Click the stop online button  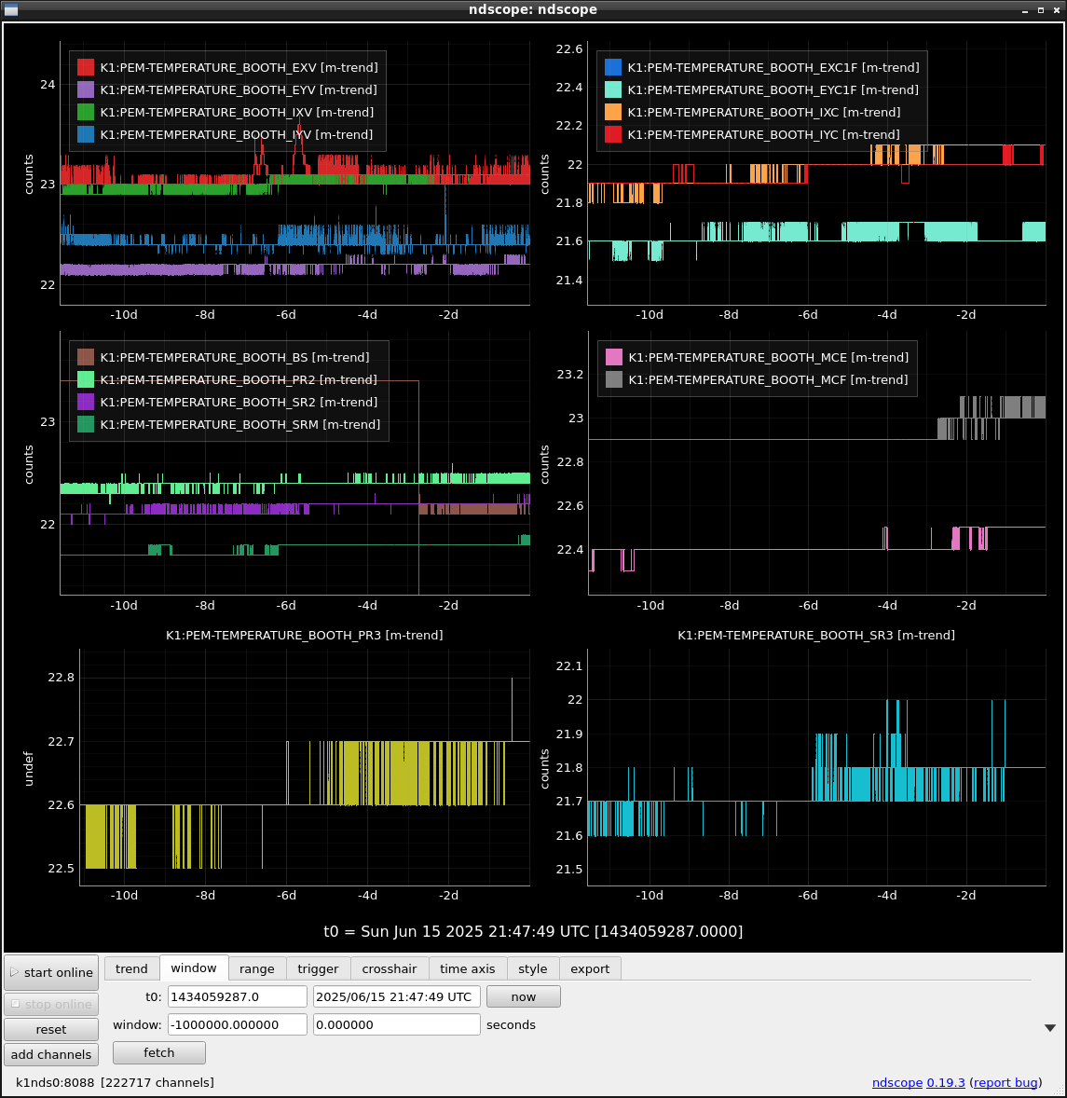pos(51,1004)
